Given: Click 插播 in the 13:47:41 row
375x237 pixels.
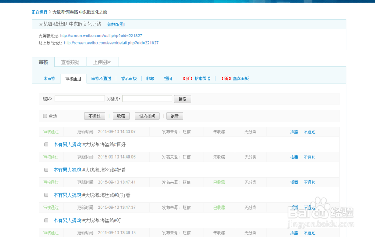Looking at the screenshot, I should coord(294,183).
